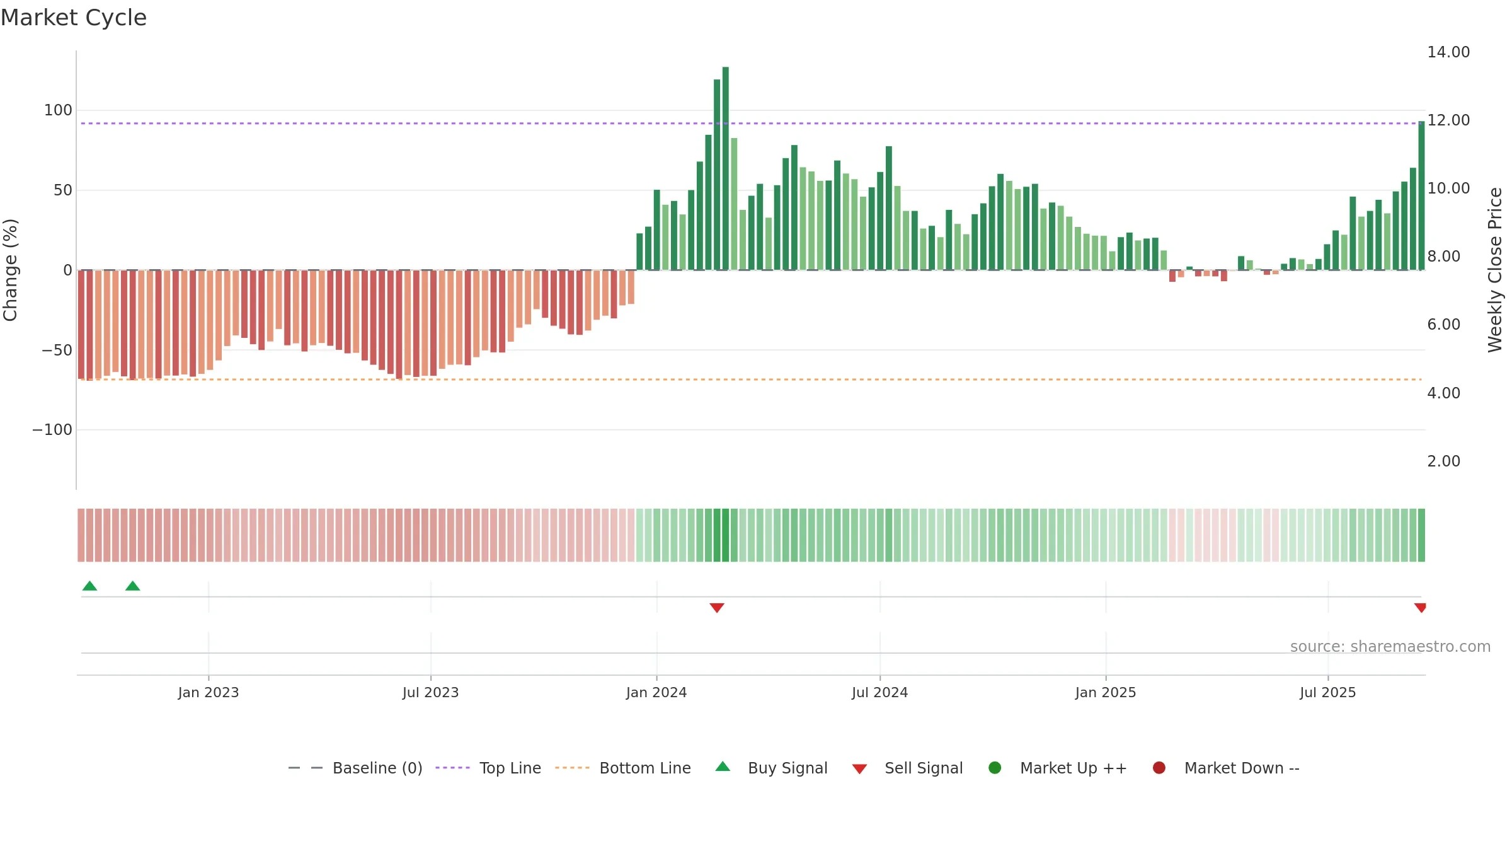
Task: Click the green Buy Signal triangle icon in legend
Action: coord(723,767)
